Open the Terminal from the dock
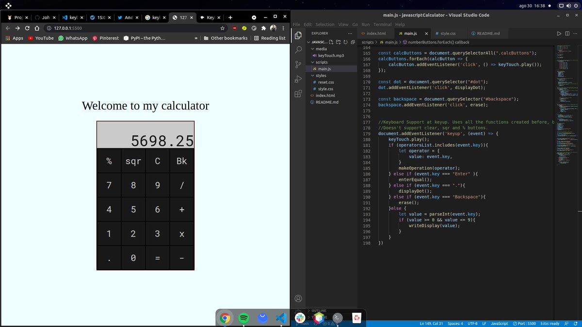This screenshot has width=582, height=327. click(337, 318)
